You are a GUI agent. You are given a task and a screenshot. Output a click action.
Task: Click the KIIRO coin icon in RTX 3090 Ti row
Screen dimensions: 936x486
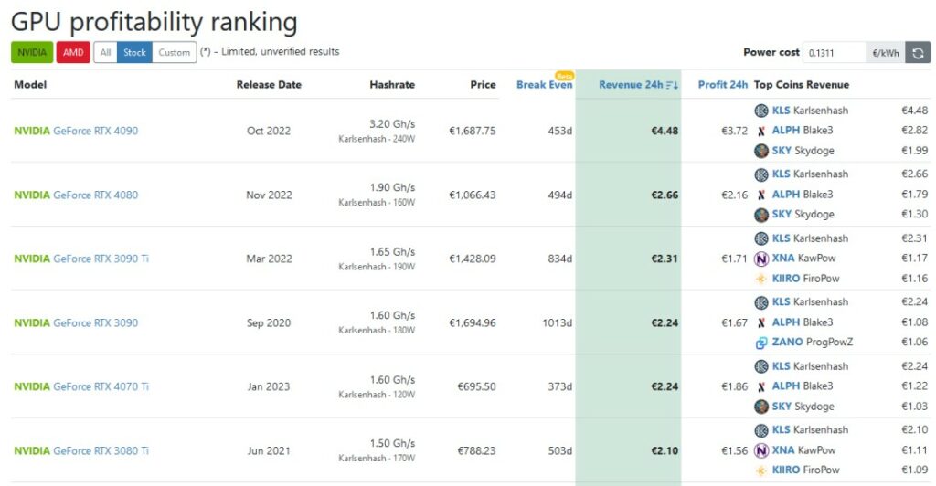click(761, 279)
